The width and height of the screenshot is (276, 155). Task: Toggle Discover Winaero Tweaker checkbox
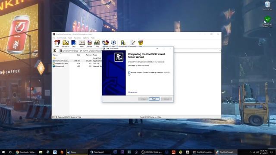pos(129,72)
